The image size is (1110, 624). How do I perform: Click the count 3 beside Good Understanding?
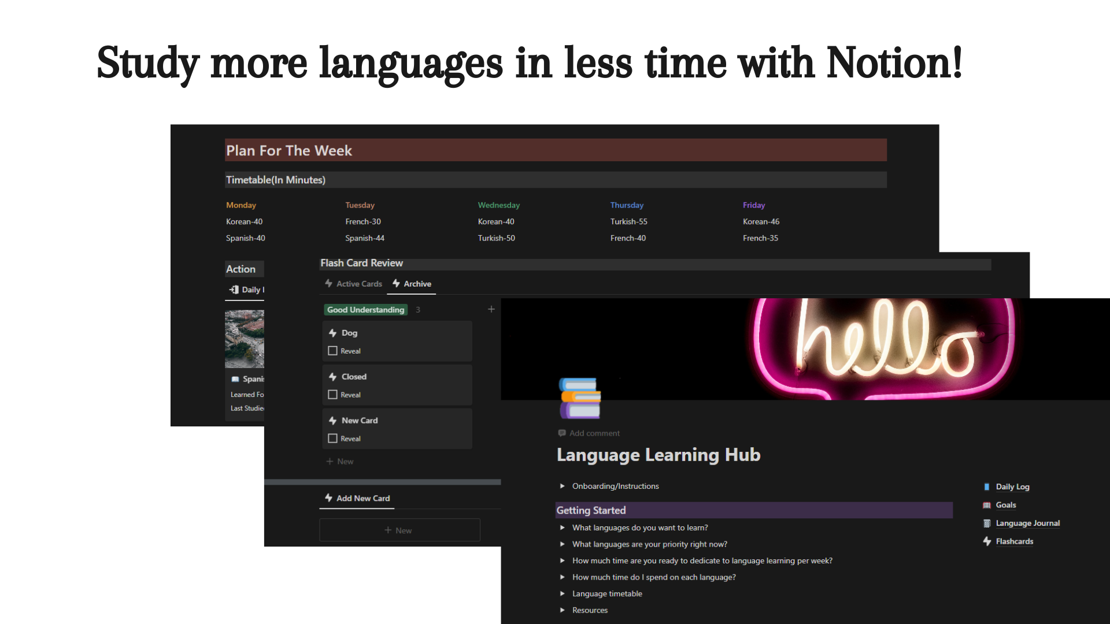point(418,310)
